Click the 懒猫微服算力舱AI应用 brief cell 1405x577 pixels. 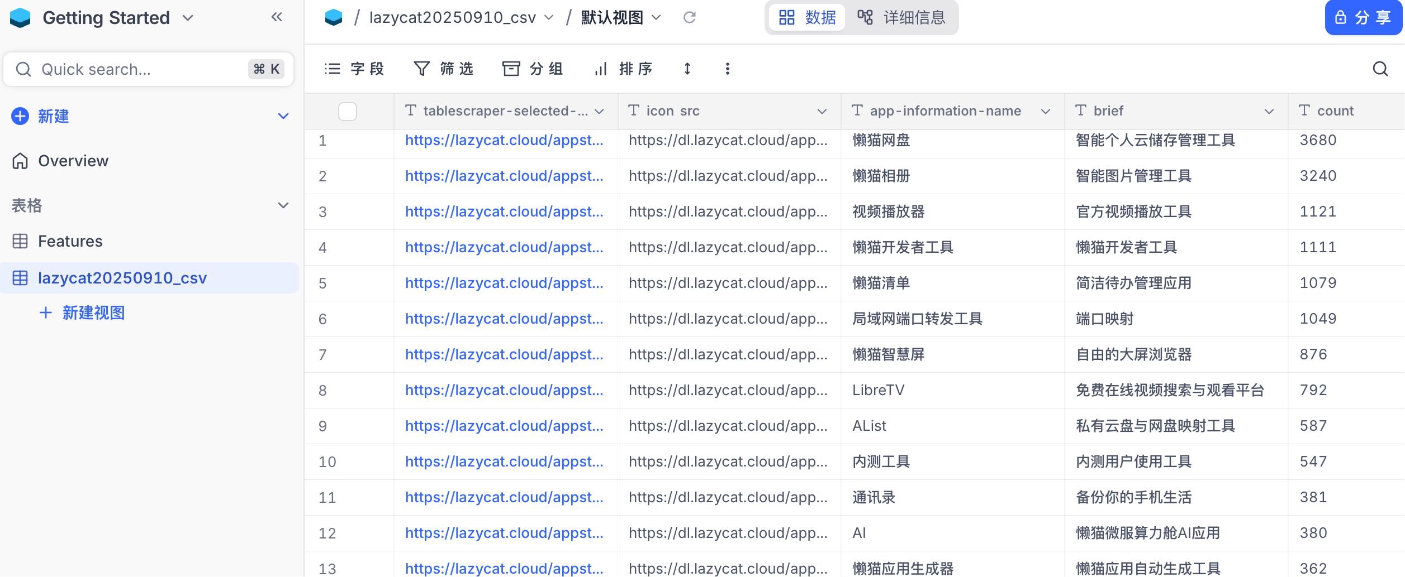[1176, 533]
